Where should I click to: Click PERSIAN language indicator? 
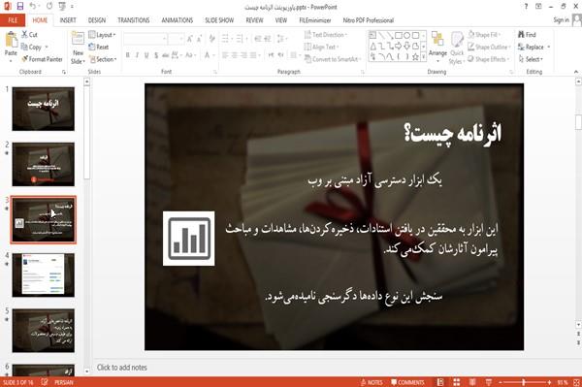click(x=64, y=382)
